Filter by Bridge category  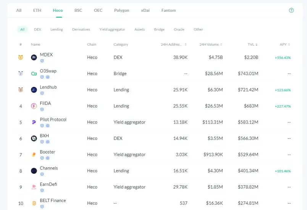[x=159, y=29]
